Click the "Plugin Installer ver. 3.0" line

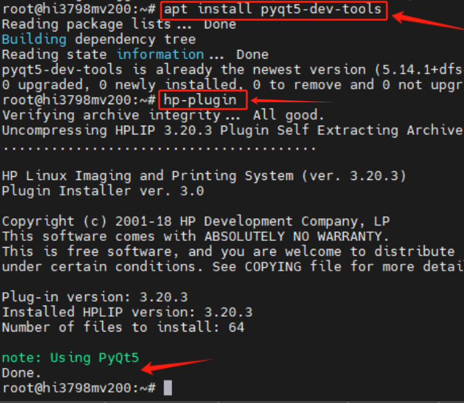(102, 191)
